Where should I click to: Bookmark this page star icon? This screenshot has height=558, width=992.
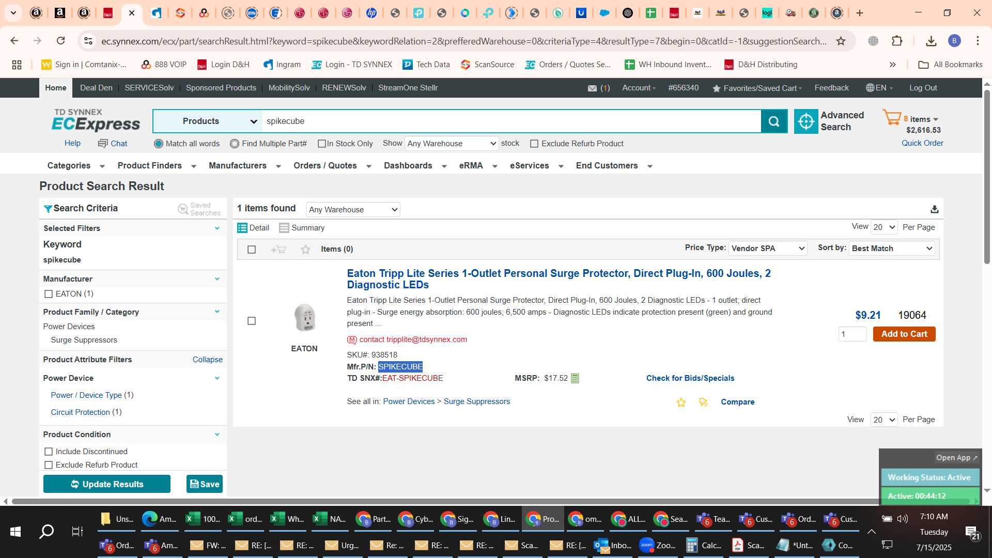841,41
